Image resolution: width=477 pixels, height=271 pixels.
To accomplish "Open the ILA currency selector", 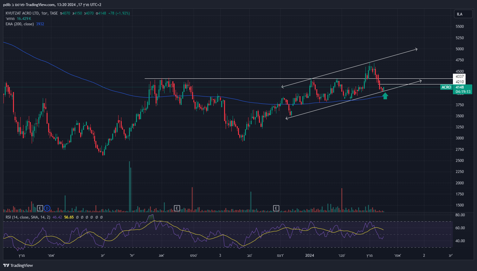I will click(x=463, y=14).
